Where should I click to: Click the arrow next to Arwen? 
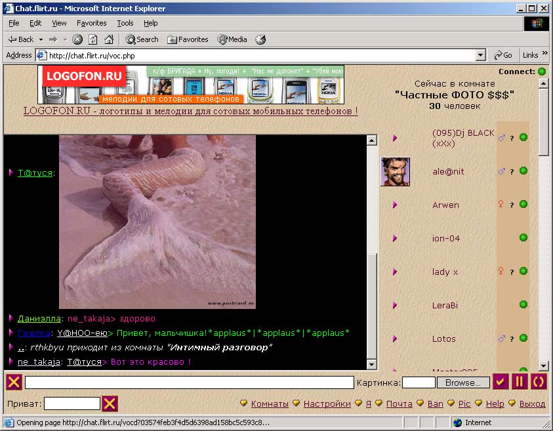pos(395,205)
